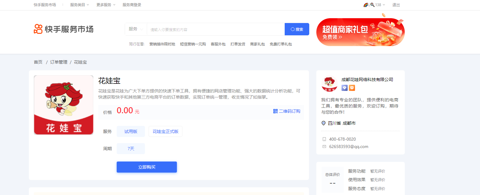Click the phone icon beside 400-678-0020

[324, 139]
